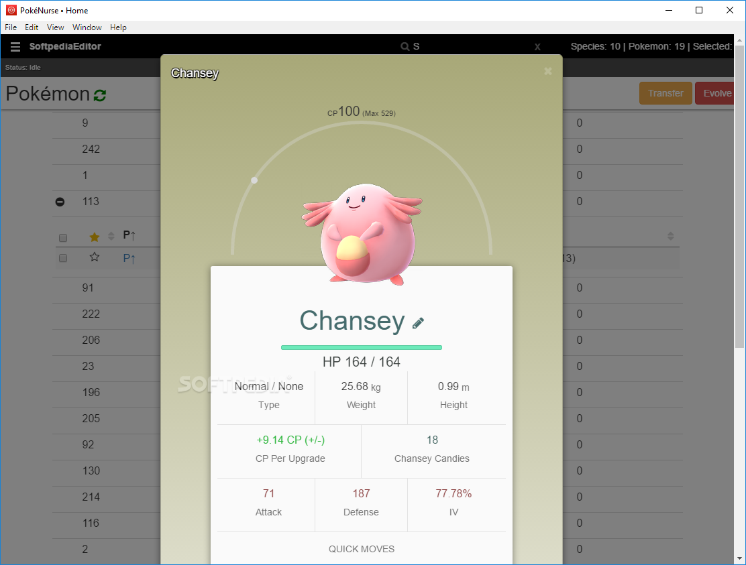Image resolution: width=746 pixels, height=565 pixels.
Task: Click the Defense value 187
Action: [362, 494]
